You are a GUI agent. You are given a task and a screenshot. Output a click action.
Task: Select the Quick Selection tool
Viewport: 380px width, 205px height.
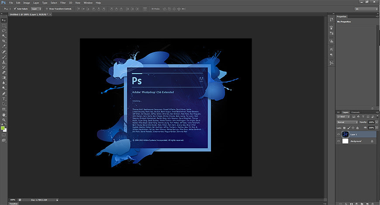[x=3, y=36]
